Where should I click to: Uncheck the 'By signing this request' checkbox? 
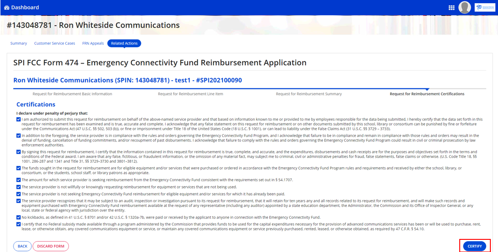click(x=18, y=152)
